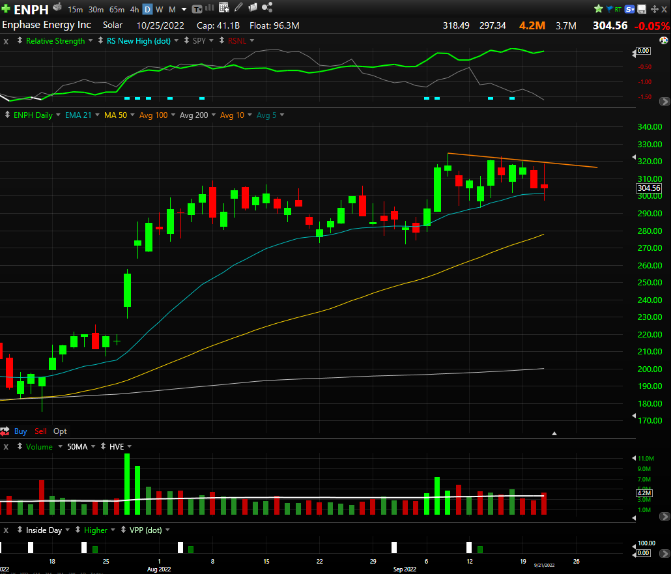Open the folder templates icon
This screenshot has width=671, height=574.
click(x=253, y=7)
